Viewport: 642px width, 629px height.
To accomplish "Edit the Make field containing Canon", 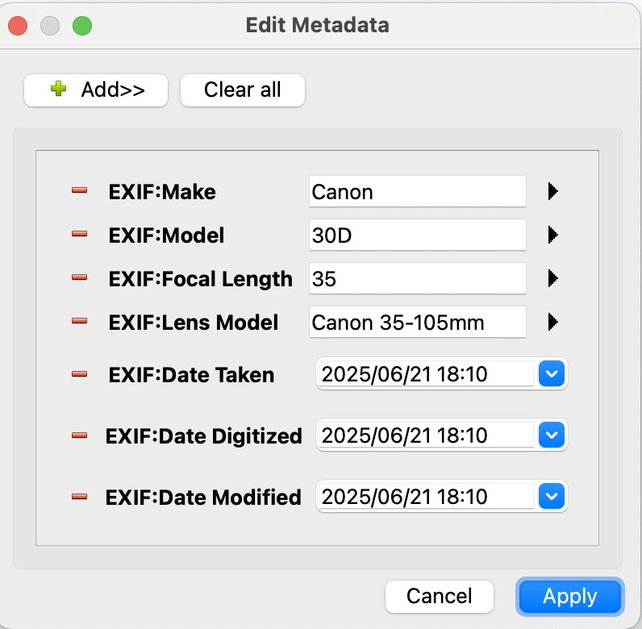I will pos(417,192).
